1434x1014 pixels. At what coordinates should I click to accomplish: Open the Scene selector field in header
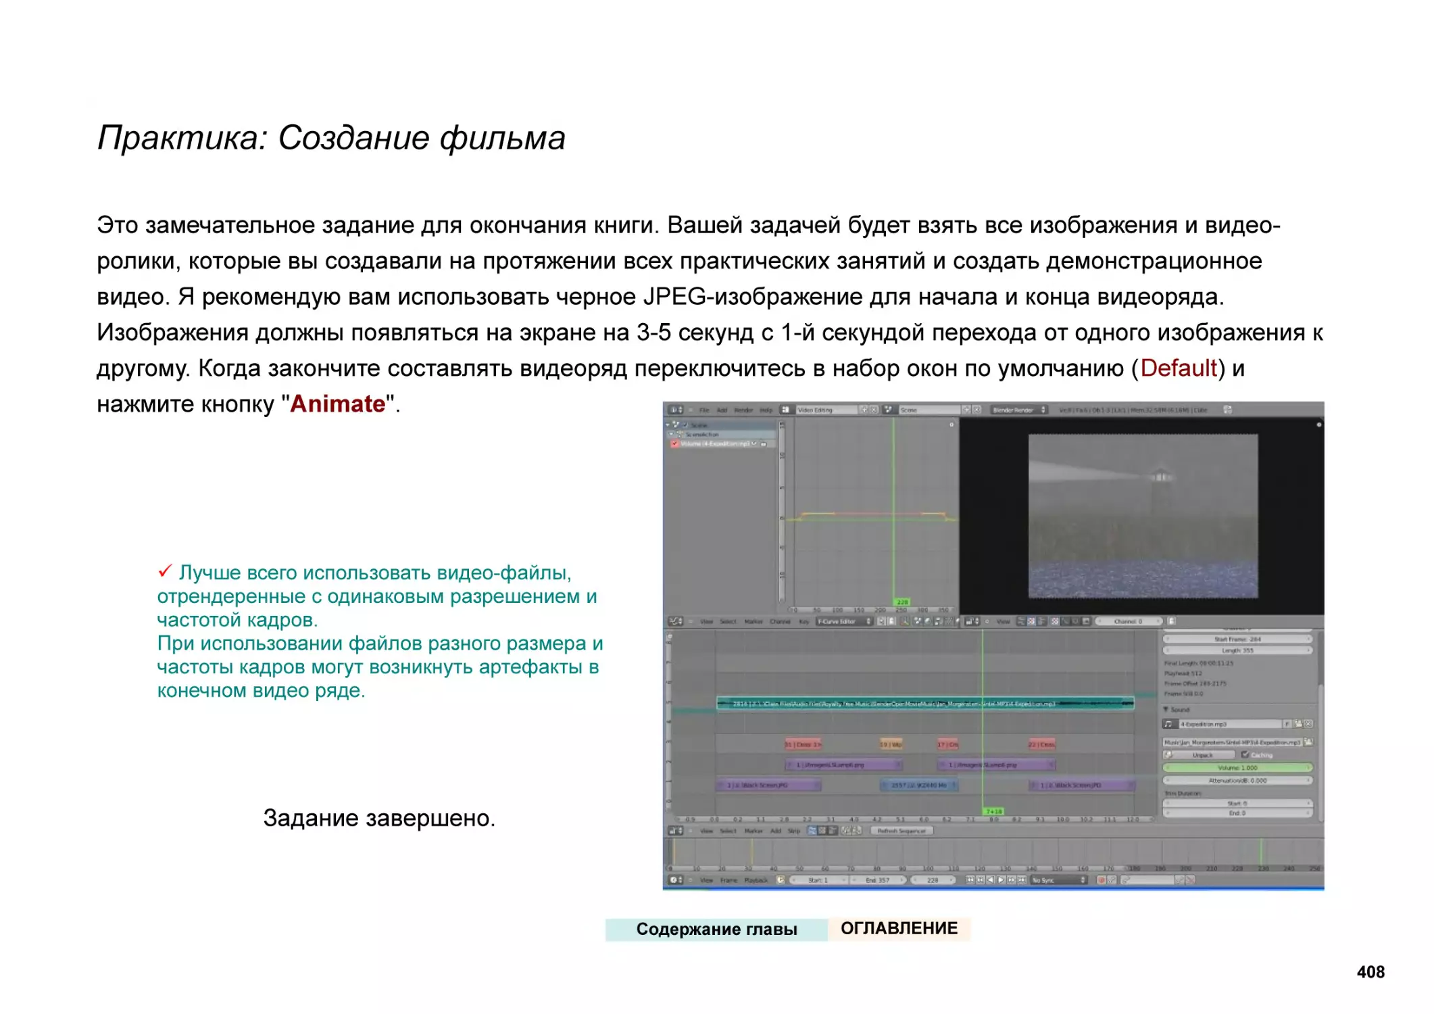tap(929, 410)
